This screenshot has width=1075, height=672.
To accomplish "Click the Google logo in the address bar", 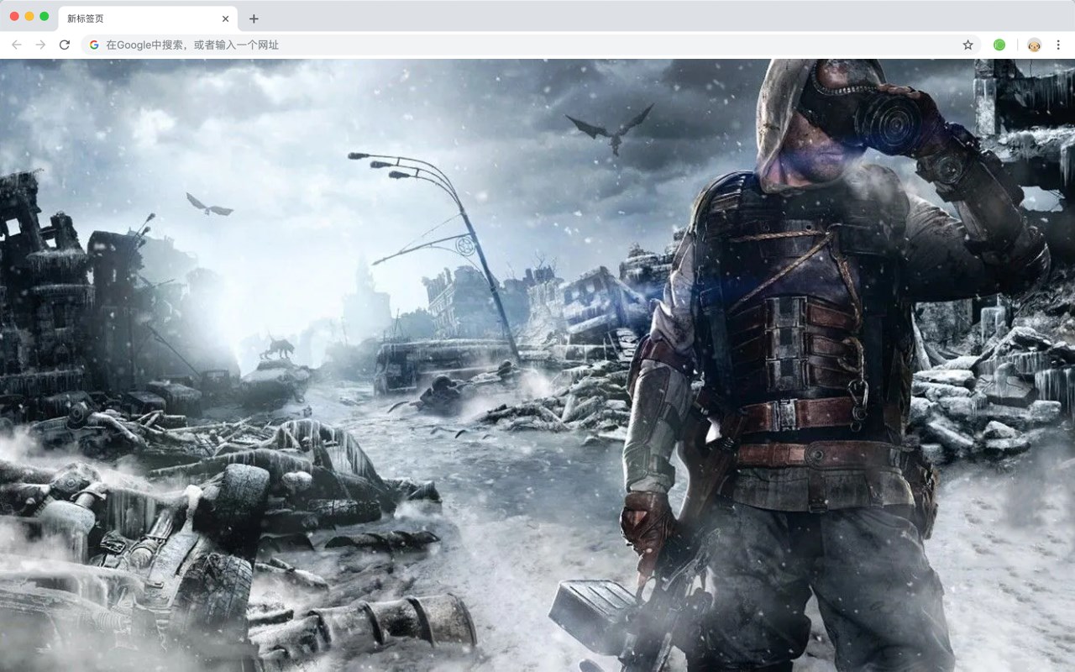I will tap(94, 45).
